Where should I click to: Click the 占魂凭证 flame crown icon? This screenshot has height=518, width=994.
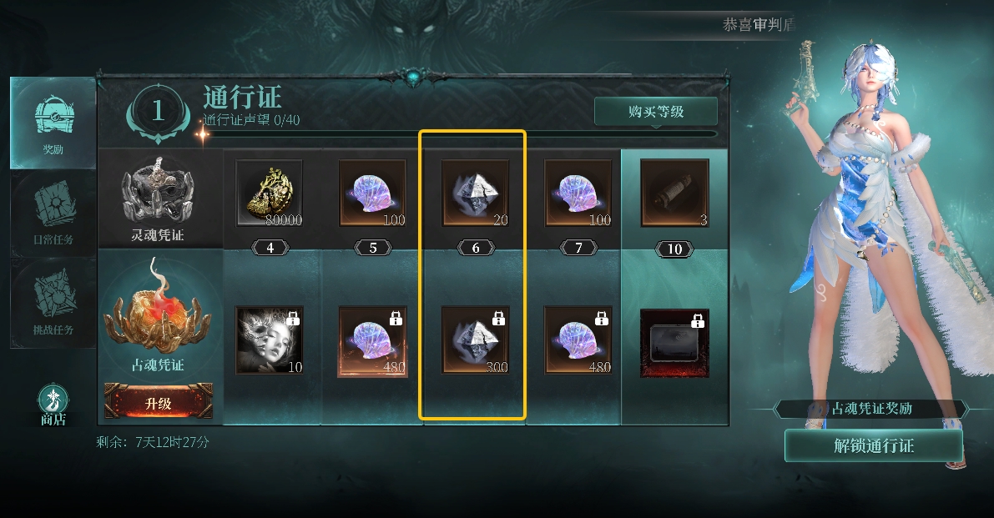(x=158, y=307)
